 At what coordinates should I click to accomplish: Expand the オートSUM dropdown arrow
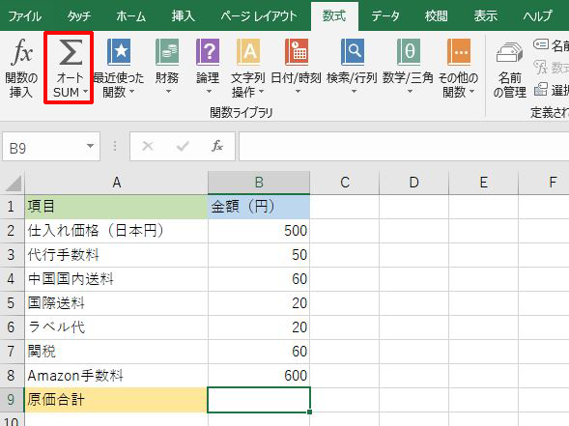point(86,92)
